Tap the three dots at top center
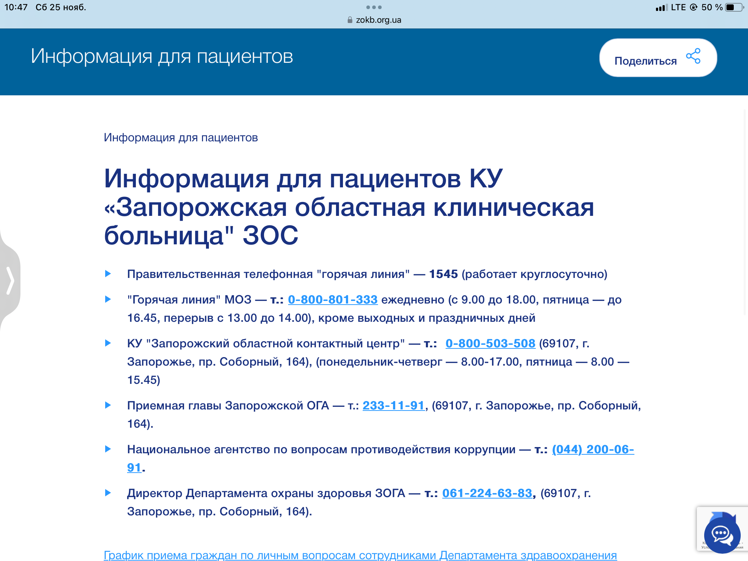 click(x=374, y=7)
